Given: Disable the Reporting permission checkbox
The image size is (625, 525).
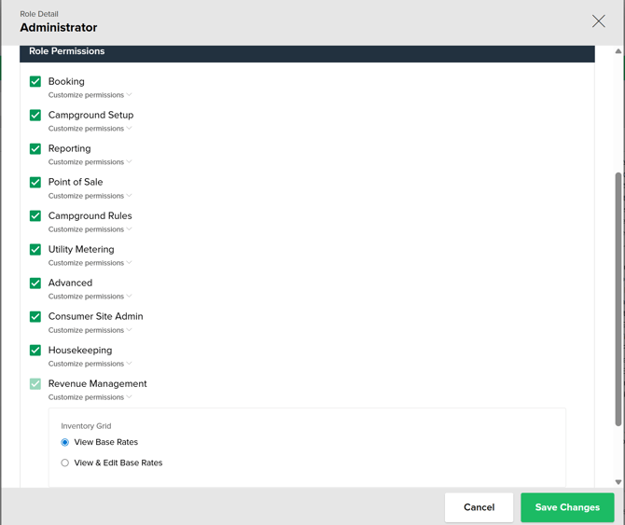Looking at the screenshot, I should pyautogui.click(x=35, y=149).
